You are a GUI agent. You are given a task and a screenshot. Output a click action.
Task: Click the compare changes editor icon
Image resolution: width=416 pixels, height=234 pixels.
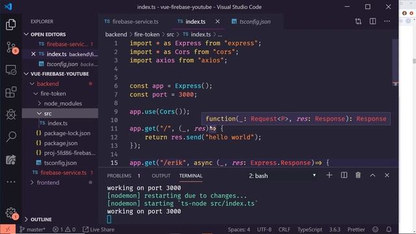(358, 21)
